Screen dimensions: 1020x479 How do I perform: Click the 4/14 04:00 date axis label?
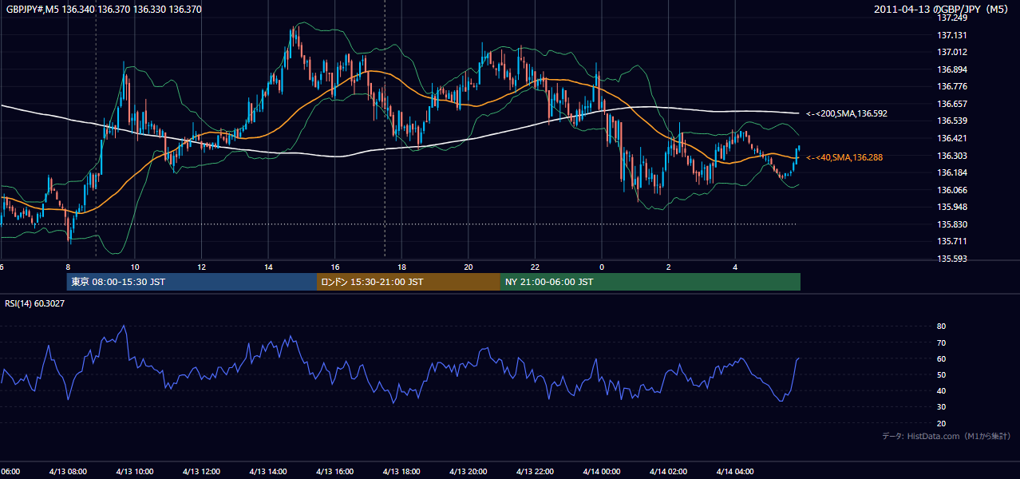(734, 472)
